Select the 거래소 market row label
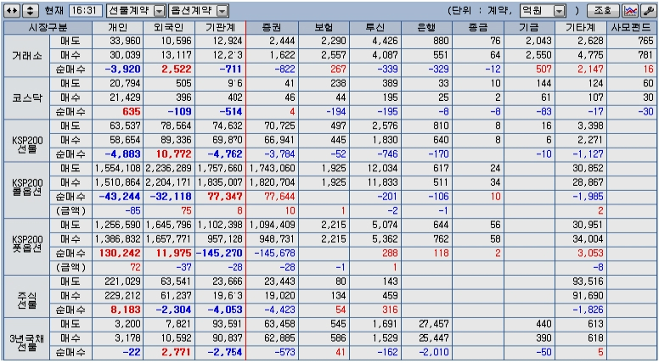 26,56
